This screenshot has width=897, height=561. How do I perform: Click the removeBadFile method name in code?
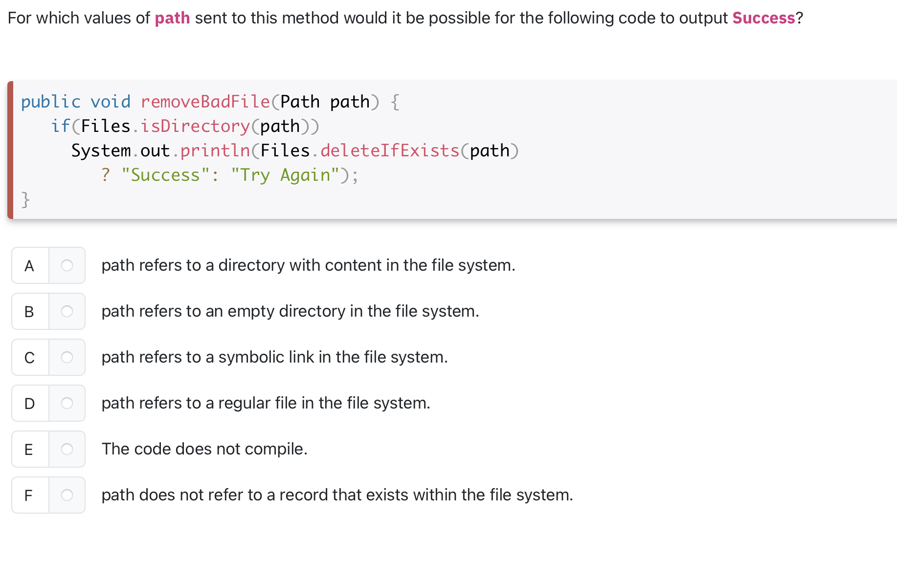click(x=205, y=102)
